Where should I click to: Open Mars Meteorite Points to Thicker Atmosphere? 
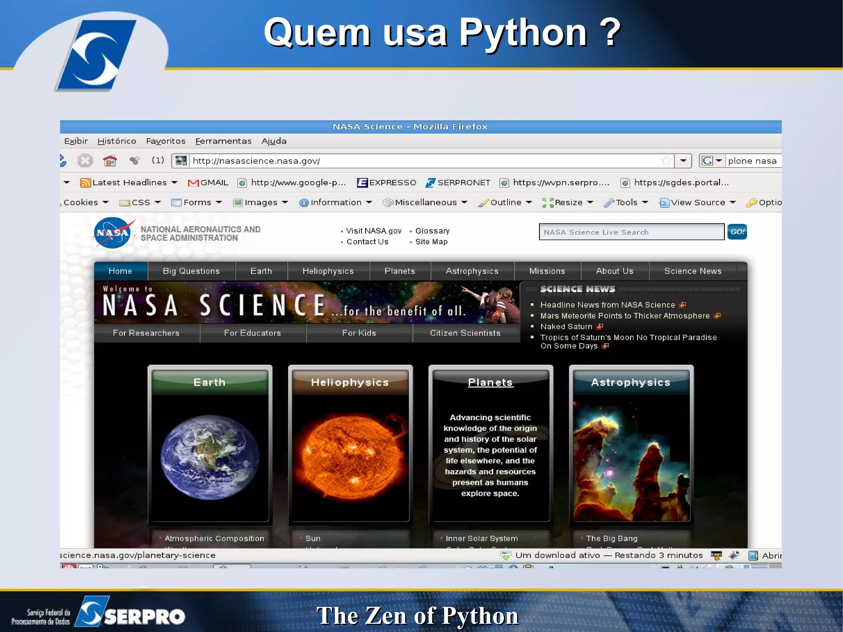625,316
